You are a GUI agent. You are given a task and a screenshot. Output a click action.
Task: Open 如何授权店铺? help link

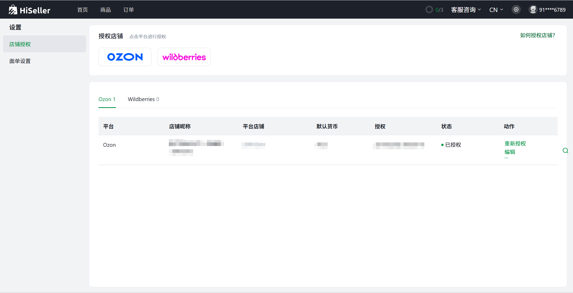pos(537,35)
